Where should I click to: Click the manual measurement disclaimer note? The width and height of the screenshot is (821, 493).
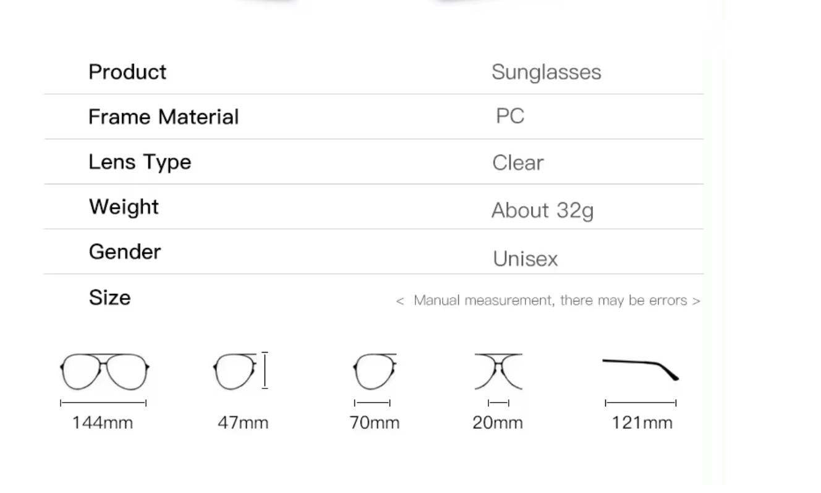pos(548,301)
